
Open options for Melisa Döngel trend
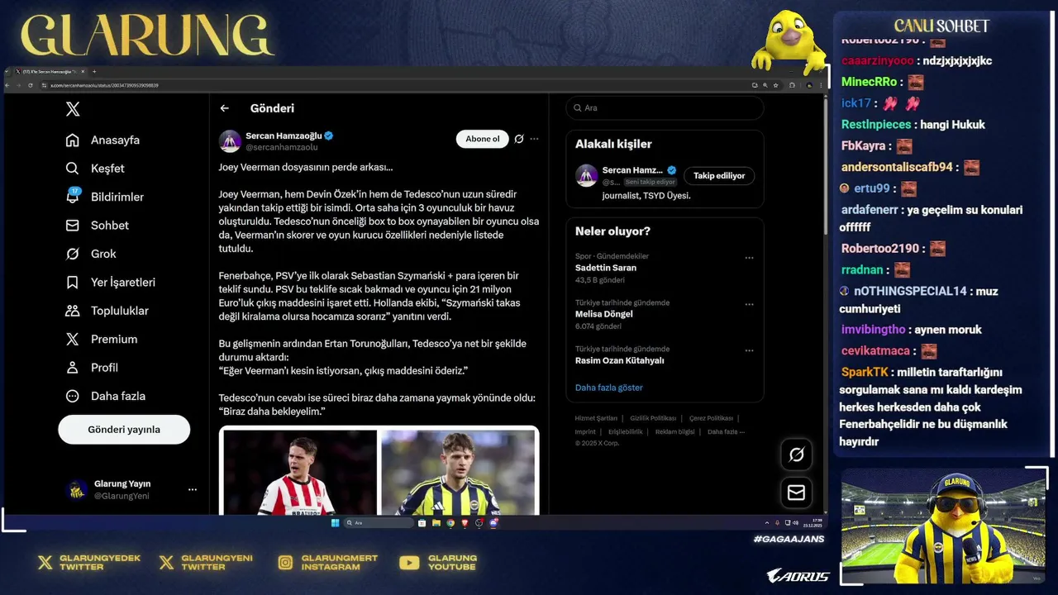[x=749, y=304]
